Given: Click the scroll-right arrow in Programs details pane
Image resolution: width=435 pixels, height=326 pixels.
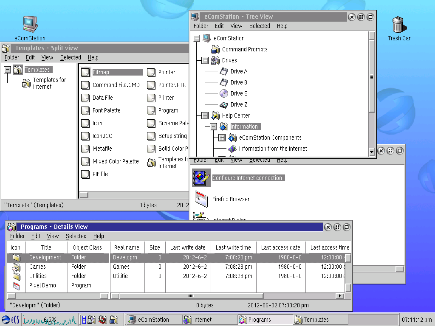Looking at the screenshot, I should click(x=339, y=296).
